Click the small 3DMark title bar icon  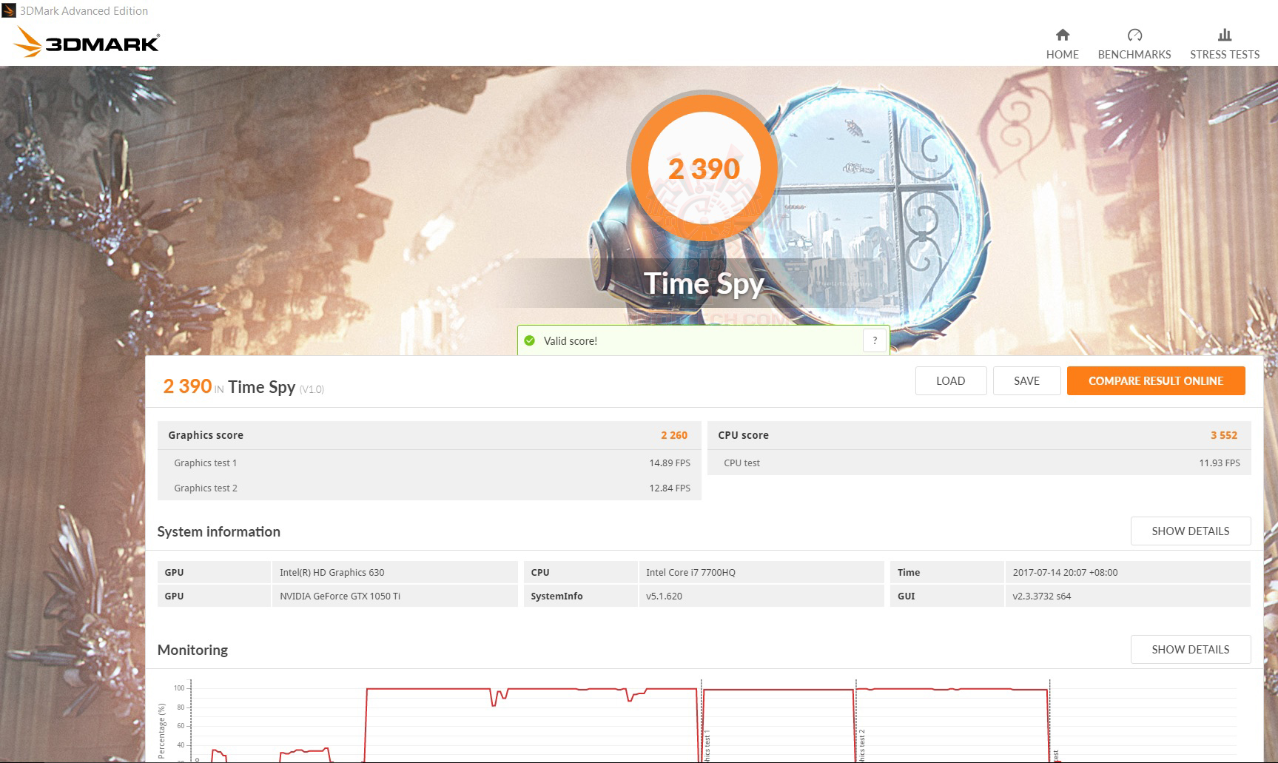click(x=8, y=10)
